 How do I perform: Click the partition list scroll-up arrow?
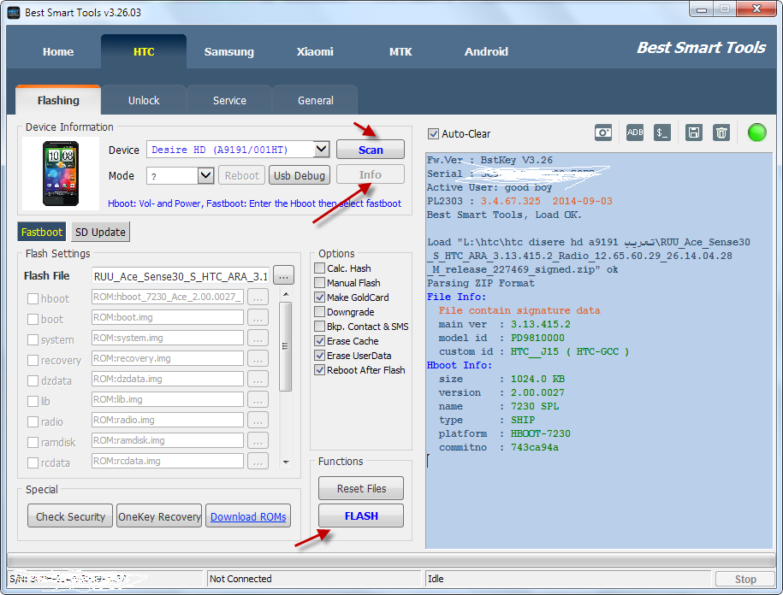pos(286,294)
